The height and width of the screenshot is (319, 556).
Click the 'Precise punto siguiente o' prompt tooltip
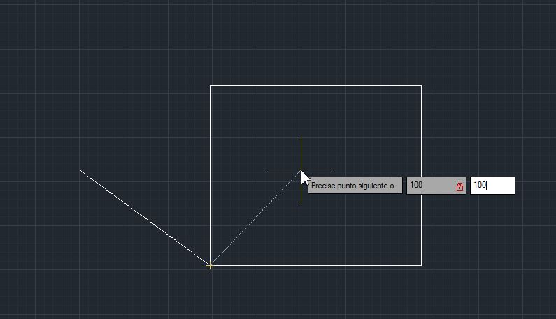coord(355,186)
